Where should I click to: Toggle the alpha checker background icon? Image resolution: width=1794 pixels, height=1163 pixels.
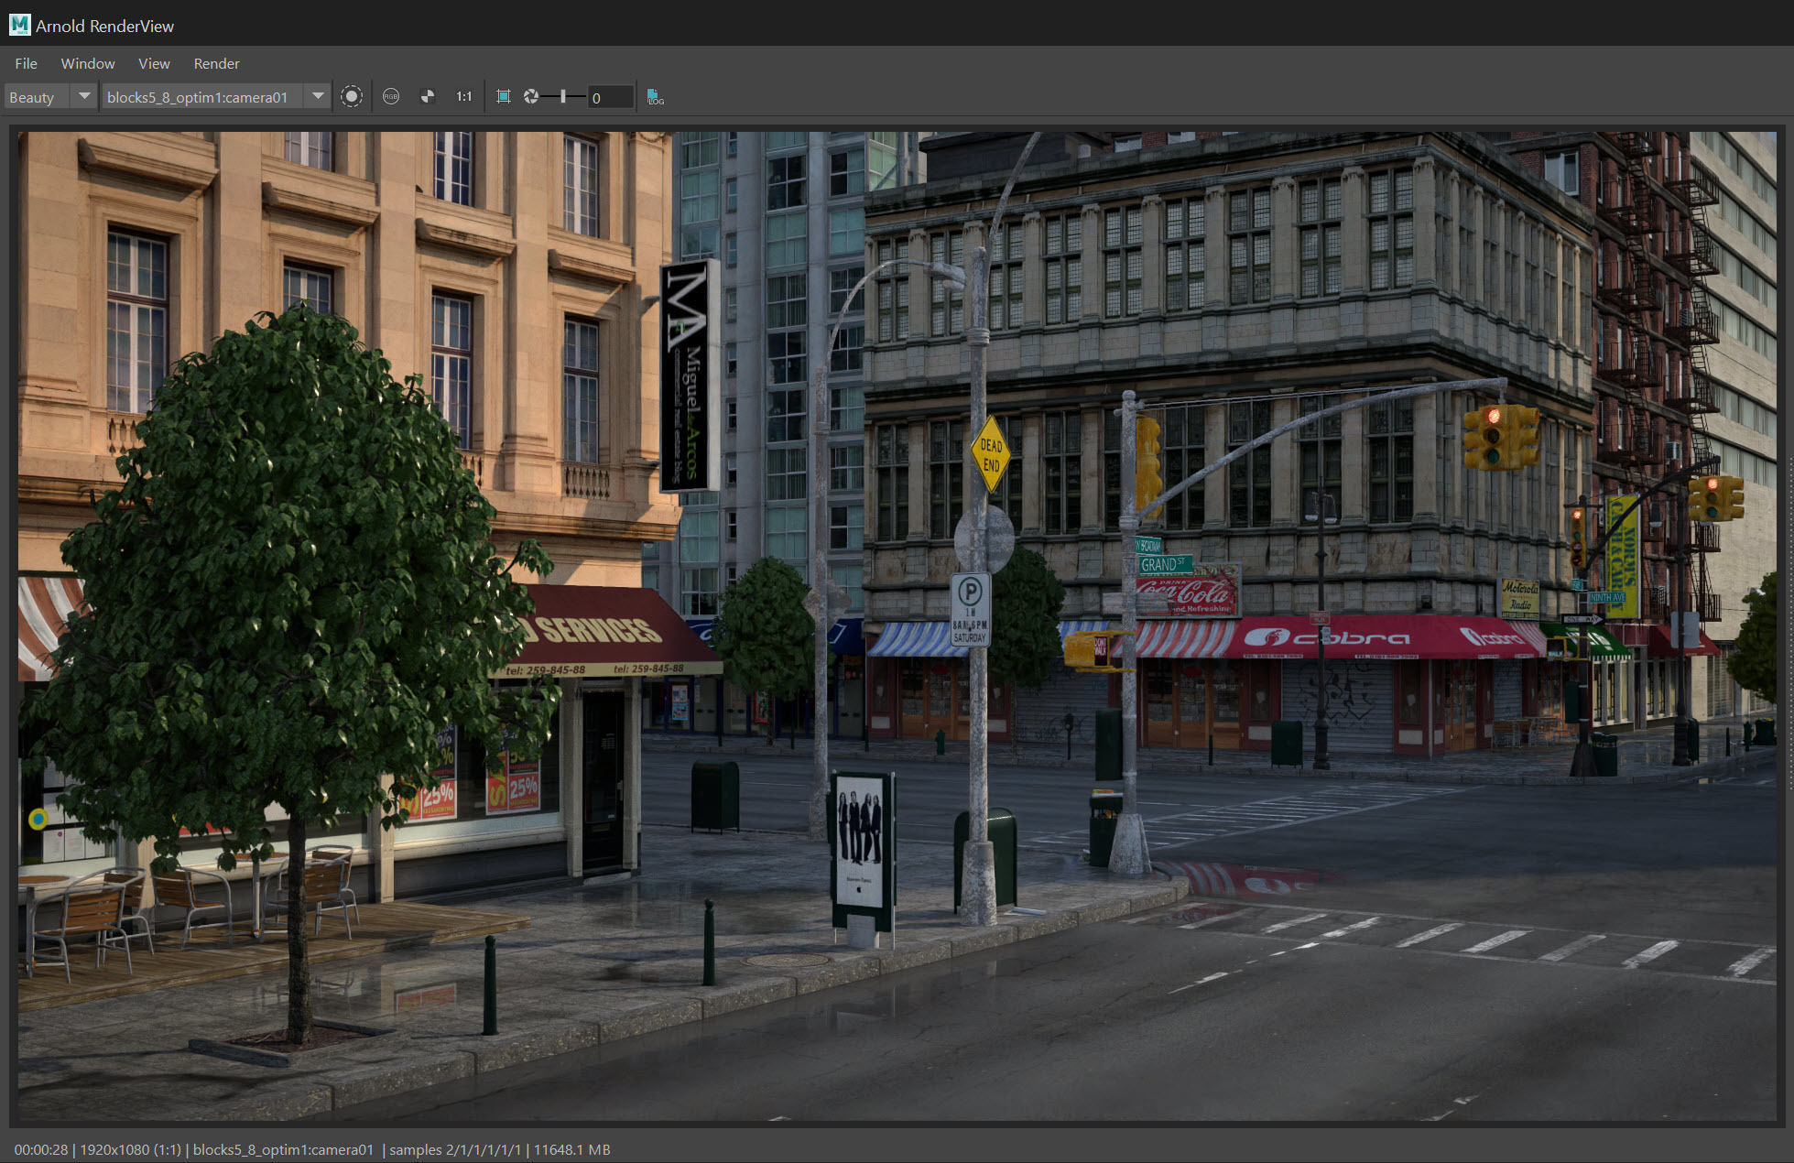click(x=428, y=96)
